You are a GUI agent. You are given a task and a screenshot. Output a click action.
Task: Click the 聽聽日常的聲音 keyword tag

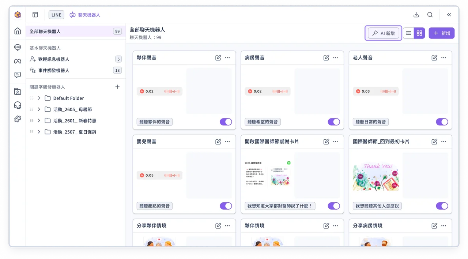click(x=371, y=122)
